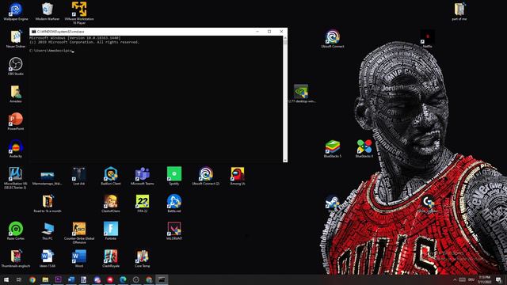Launch the Badlion Client shortcut
Image resolution: width=507 pixels, height=285 pixels.
point(111,176)
